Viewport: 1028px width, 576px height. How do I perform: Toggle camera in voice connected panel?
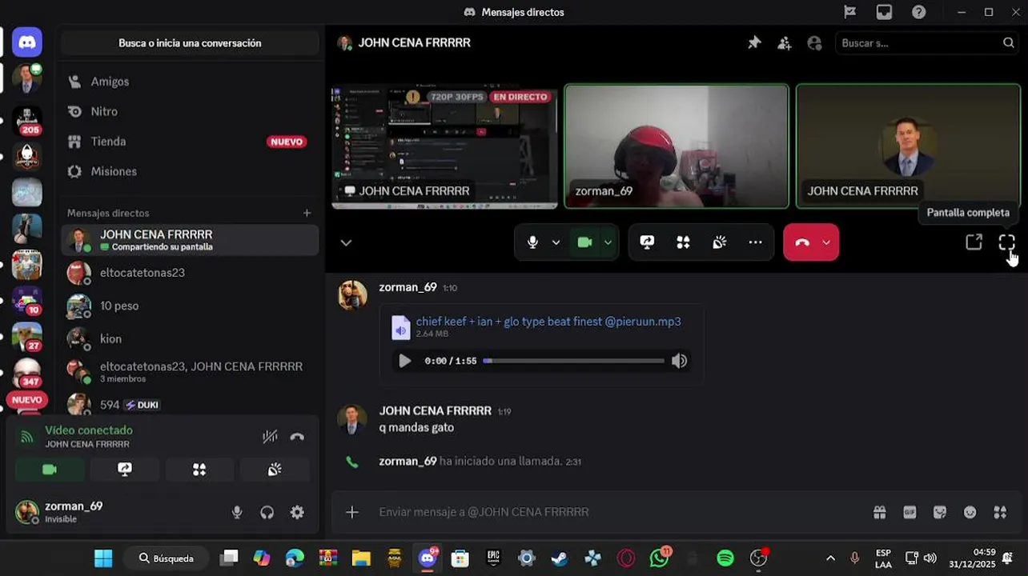49,470
